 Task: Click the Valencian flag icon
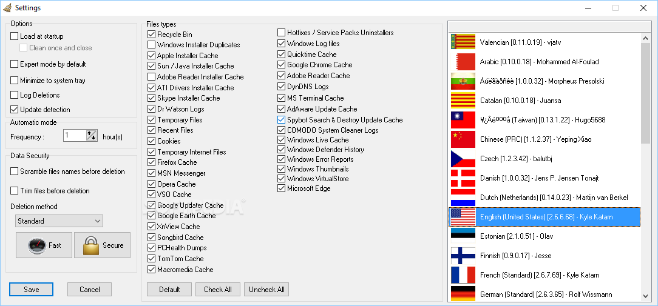pyautogui.click(x=463, y=42)
